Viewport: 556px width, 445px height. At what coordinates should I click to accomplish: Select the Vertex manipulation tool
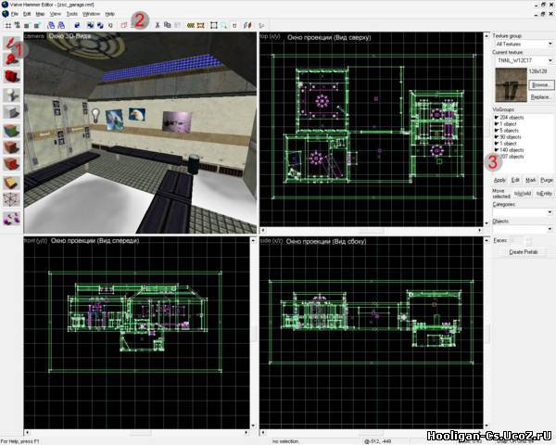pos(11,199)
